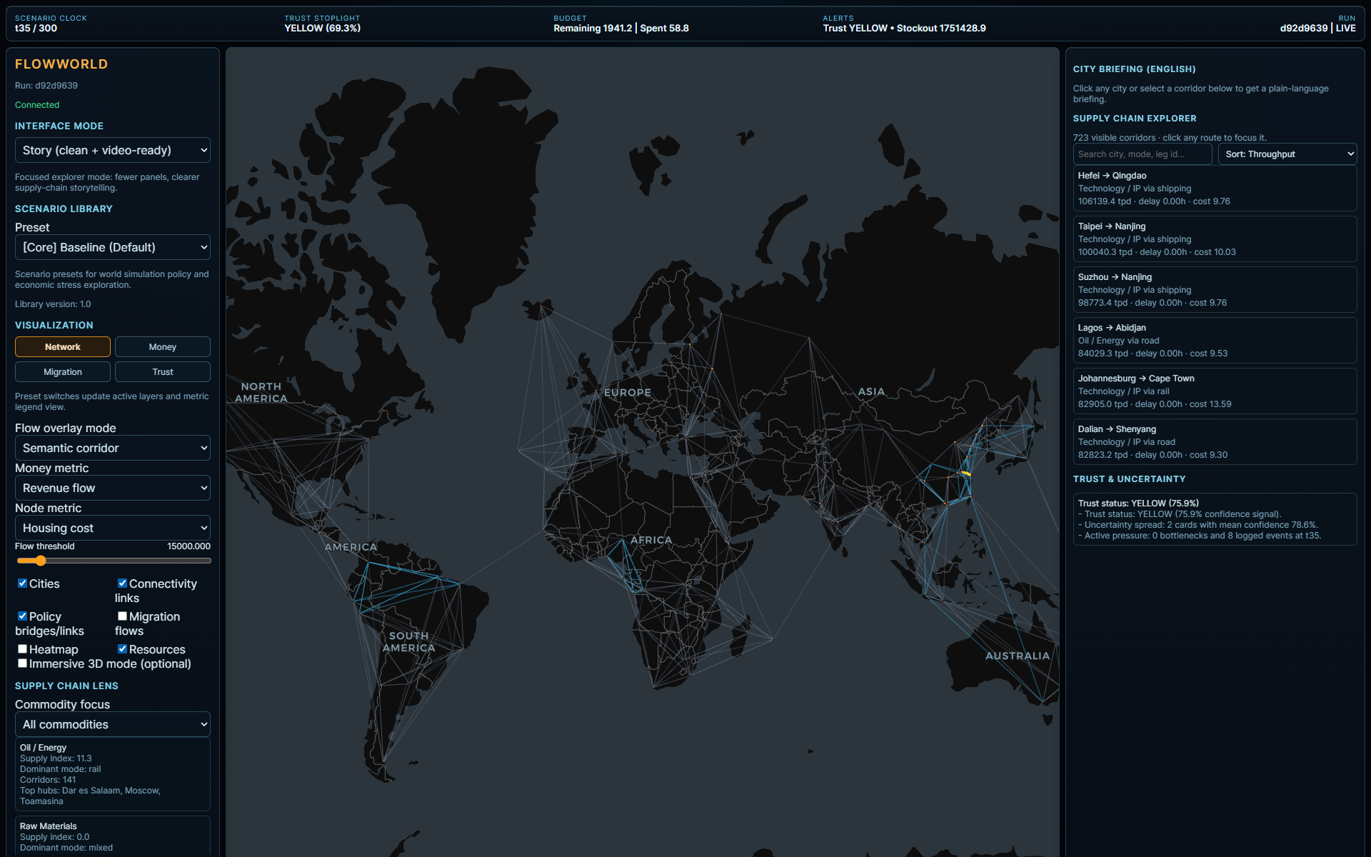Click the Scenario Clock t35 / 300 value
The width and height of the screenshot is (1371, 857).
(36, 29)
